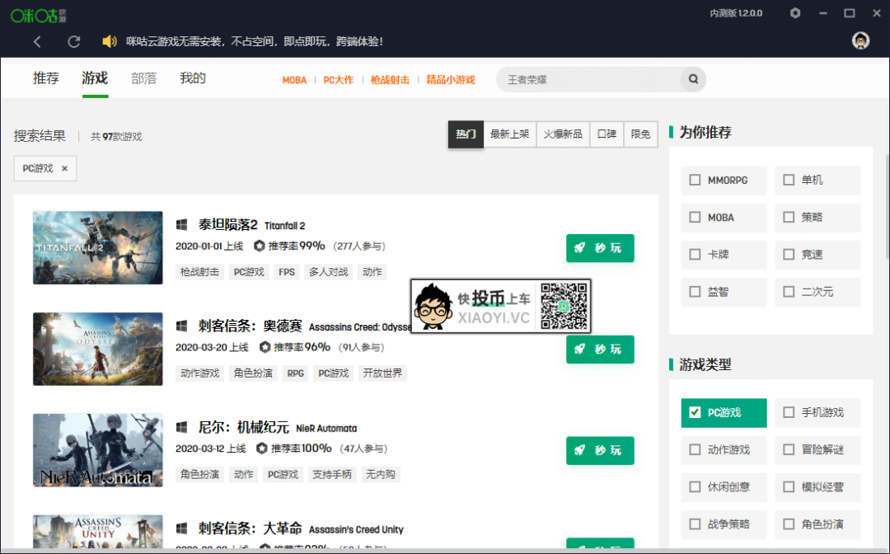Check the MOBA recommendation checkbox
Viewport: 890px width, 554px height.
[695, 218]
